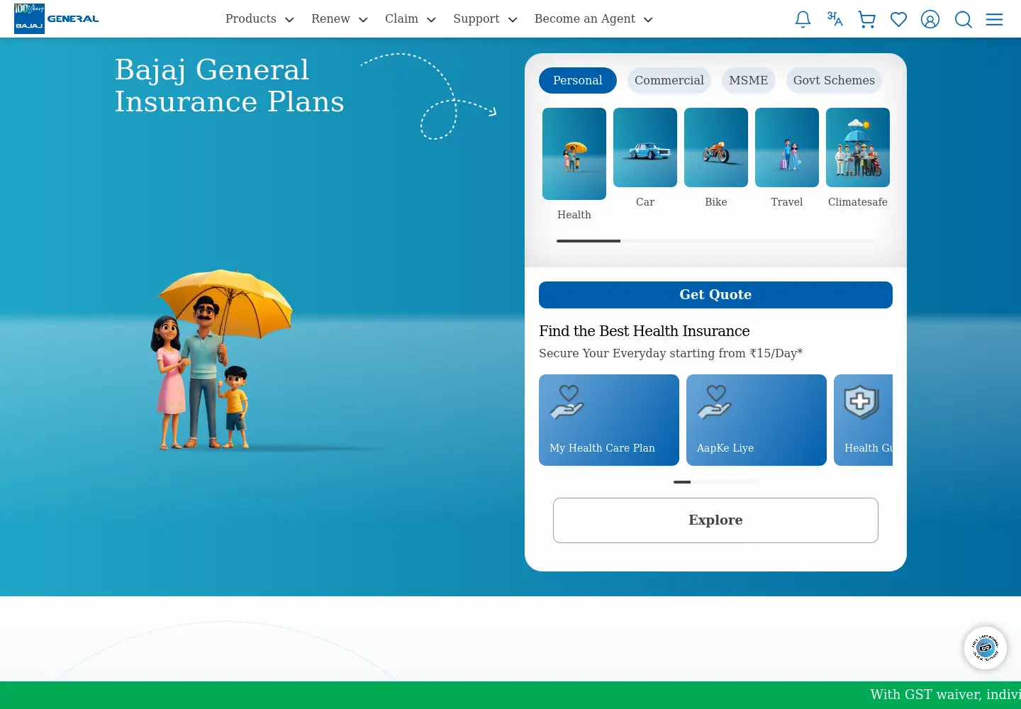
Task: Select the Car insurance tile
Action: (x=645, y=158)
